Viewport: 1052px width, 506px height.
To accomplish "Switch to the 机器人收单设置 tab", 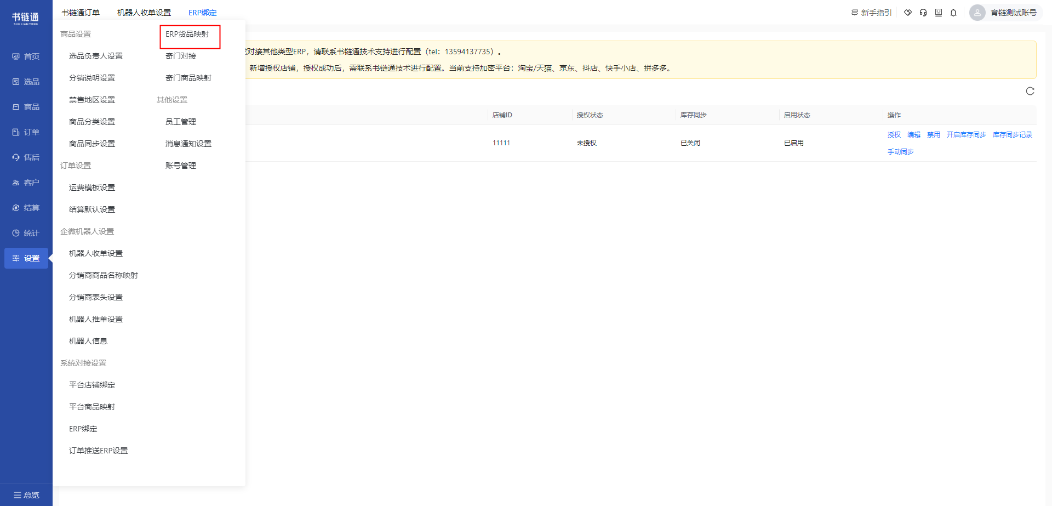I will click(x=144, y=13).
